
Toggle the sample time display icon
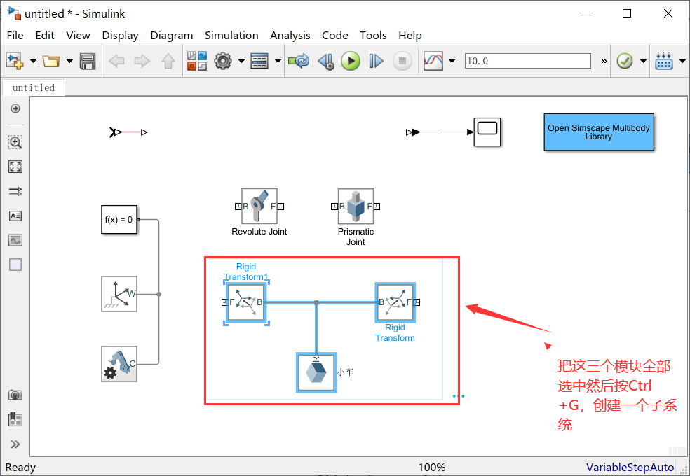pyautogui.click(x=15, y=190)
